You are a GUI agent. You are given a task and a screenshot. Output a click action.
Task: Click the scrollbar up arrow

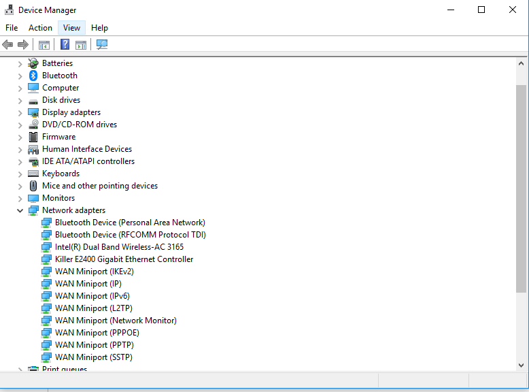tap(521, 63)
